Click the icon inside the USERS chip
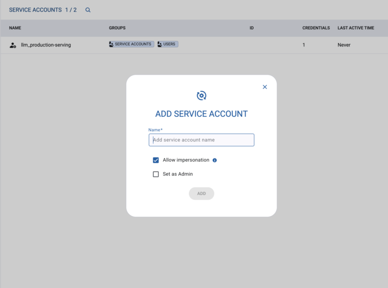Image resolution: width=388 pixels, height=288 pixels. tap(160, 44)
